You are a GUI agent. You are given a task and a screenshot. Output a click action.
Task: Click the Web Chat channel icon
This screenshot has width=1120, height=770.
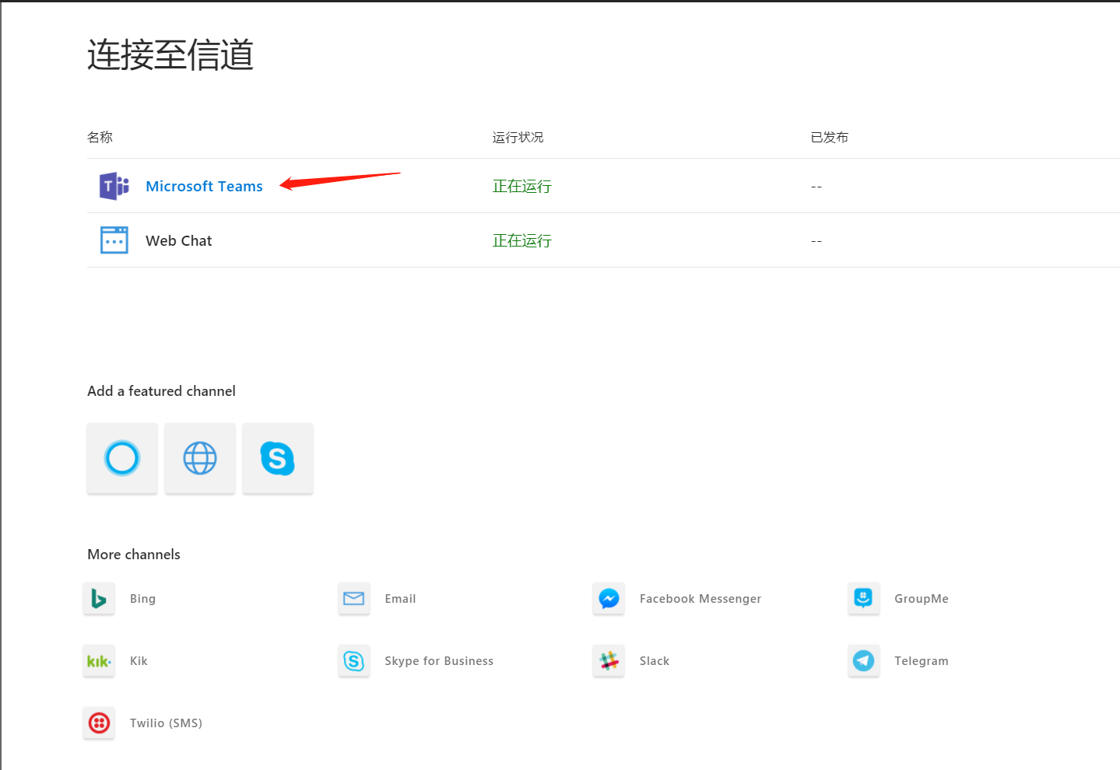coord(114,240)
